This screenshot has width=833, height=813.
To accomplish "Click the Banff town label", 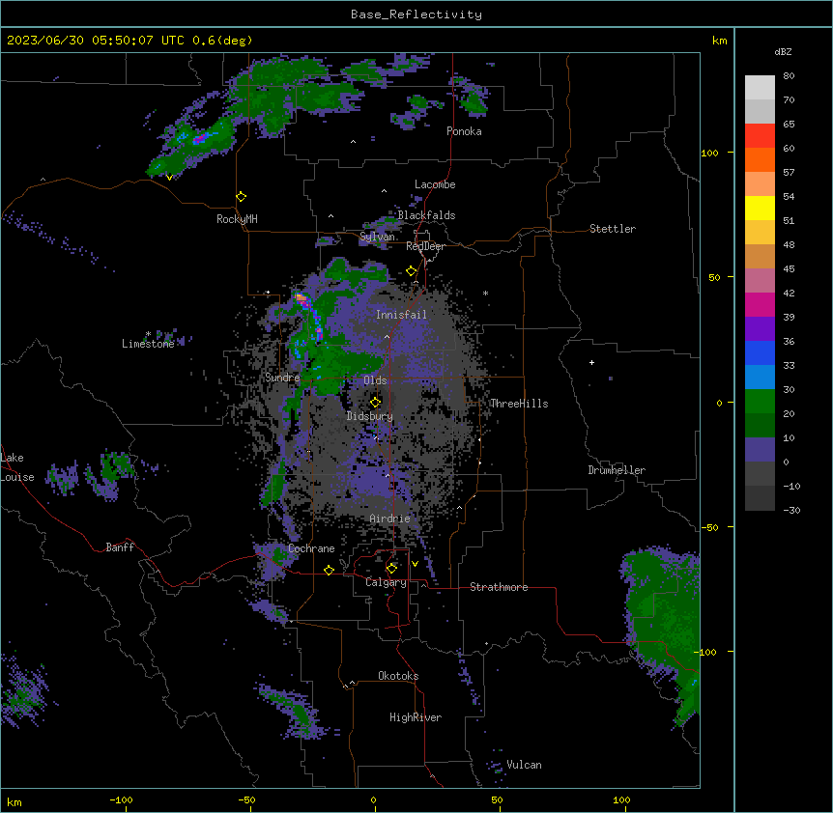I will click(x=120, y=547).
